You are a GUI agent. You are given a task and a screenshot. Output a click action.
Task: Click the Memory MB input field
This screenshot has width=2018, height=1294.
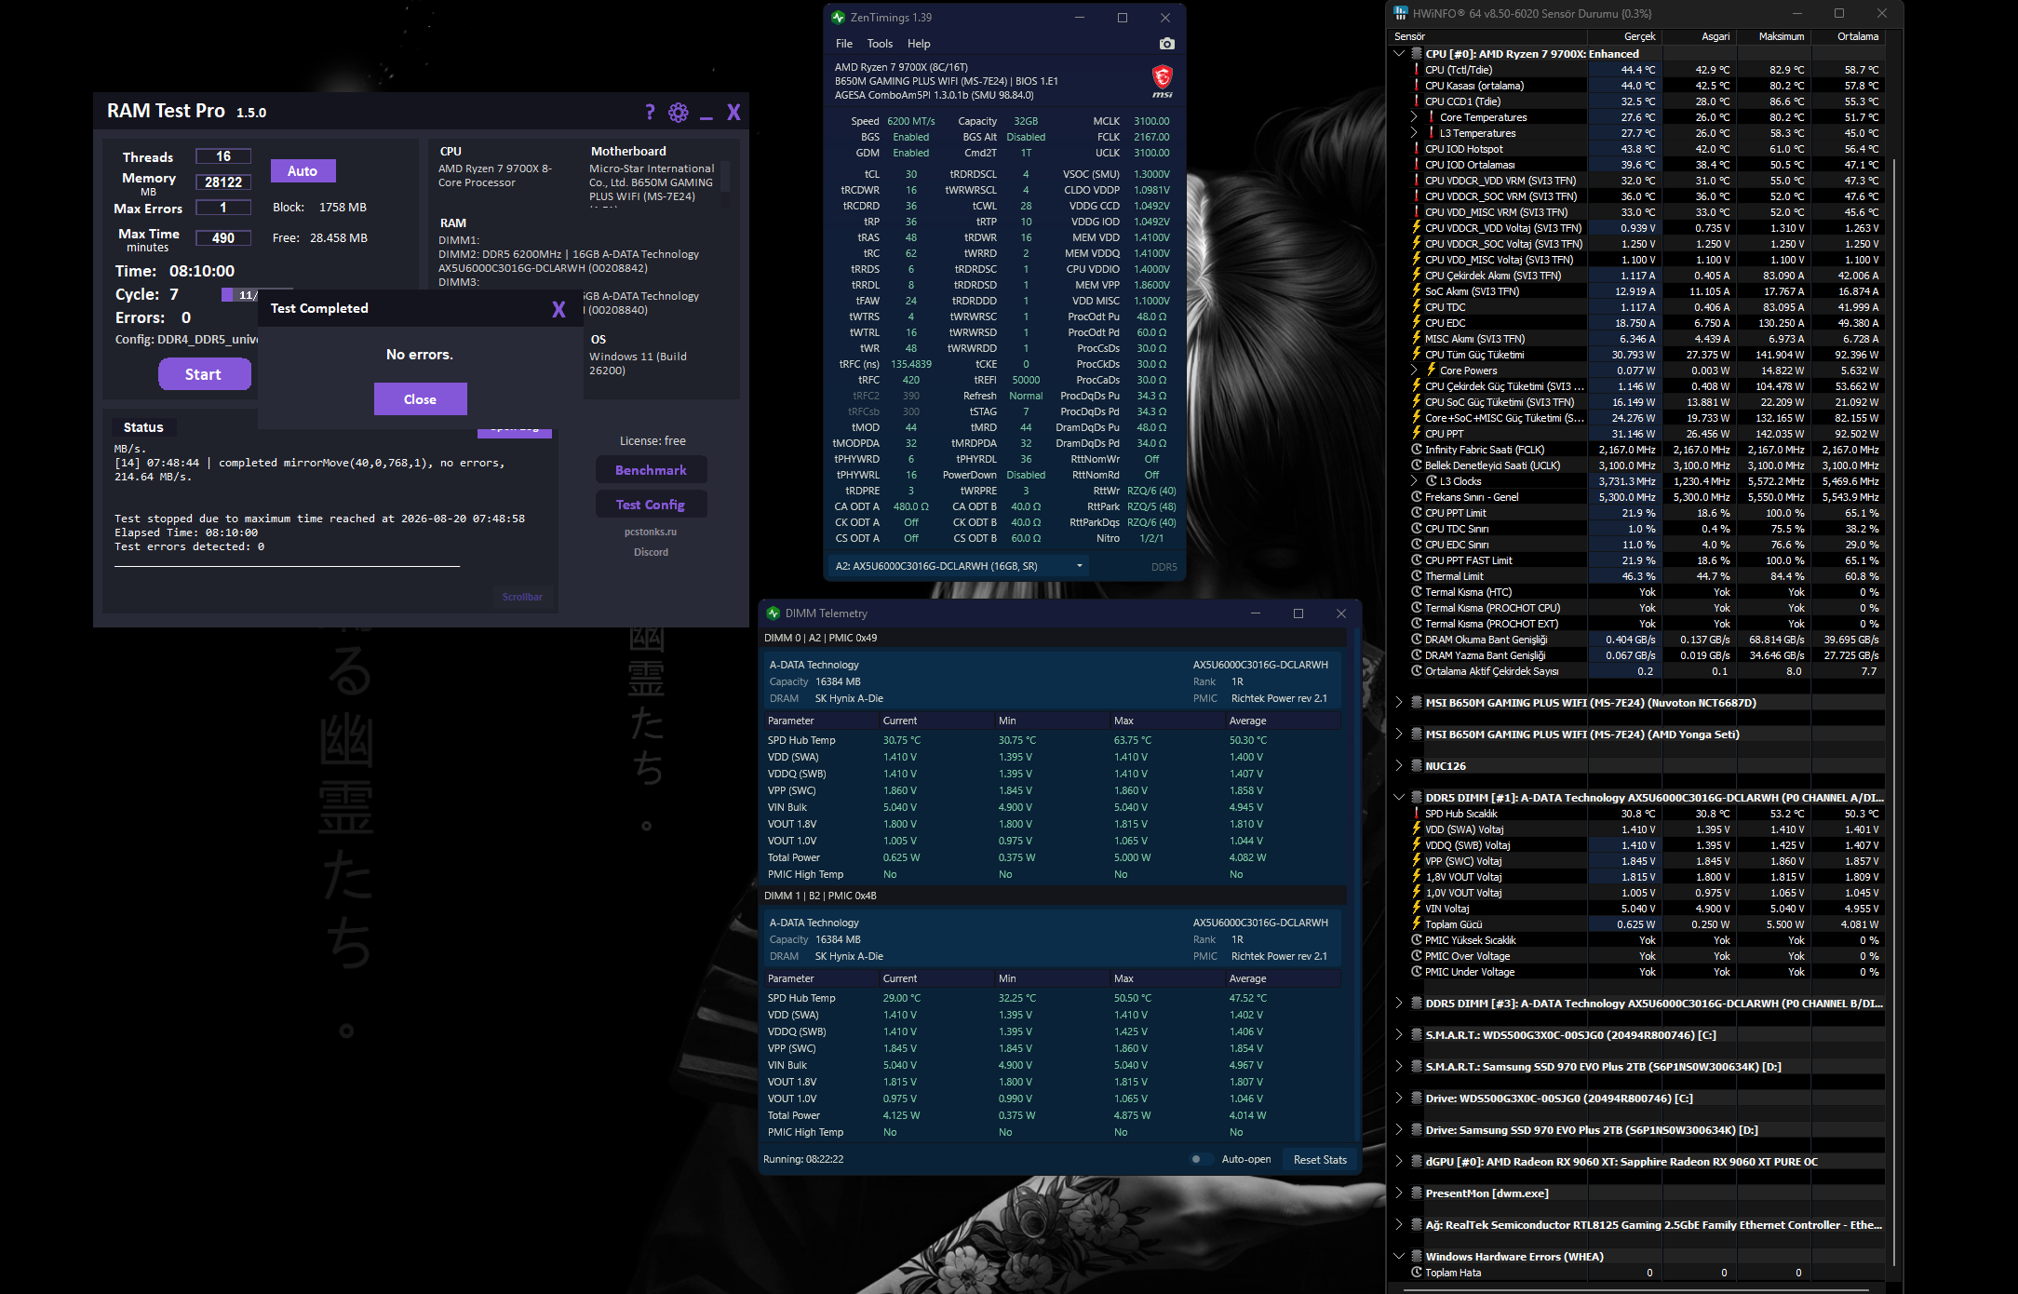click(x=223, y=182)
